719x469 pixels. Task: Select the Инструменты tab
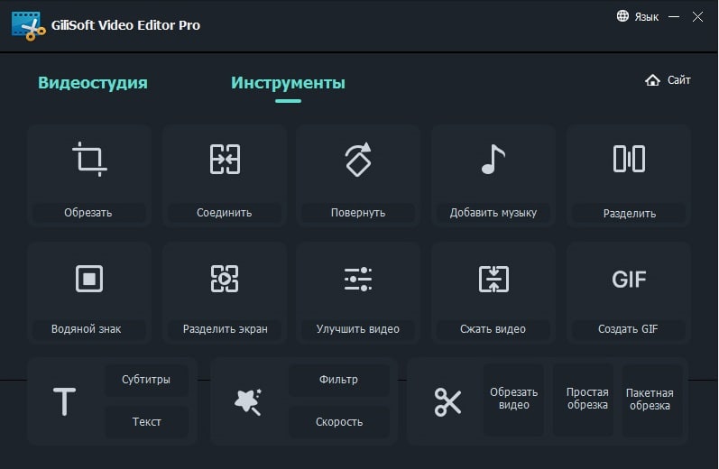pyautogui.click(x=288, y=83)
